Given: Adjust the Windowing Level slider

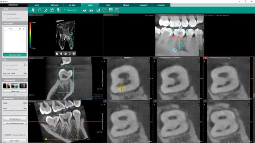Looking at the screenshot, I should [x=13, y=110].
